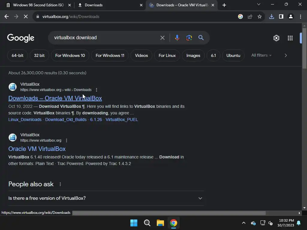Search by image with Google Lens
Image resolution: width=307 pixels, height=230 pixels.
pyautogui.click(x=189, y=38)
